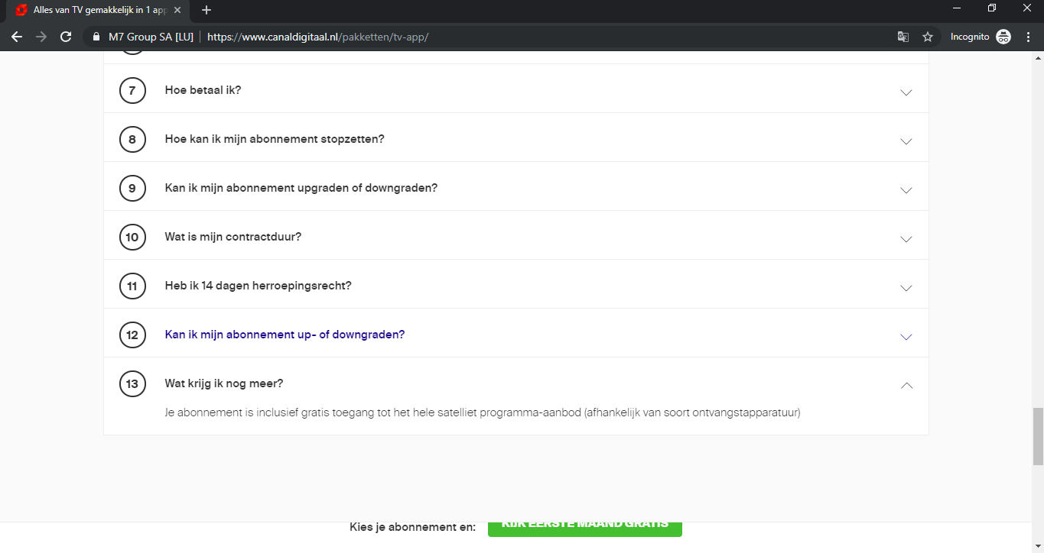Viewport: 1044px width, 553px height.
Task: Open the Chrome three-dot menu
Action: click(x=1028, y=37)
